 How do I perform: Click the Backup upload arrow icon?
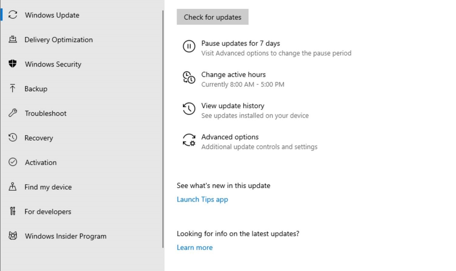click(x=12, y=89)
